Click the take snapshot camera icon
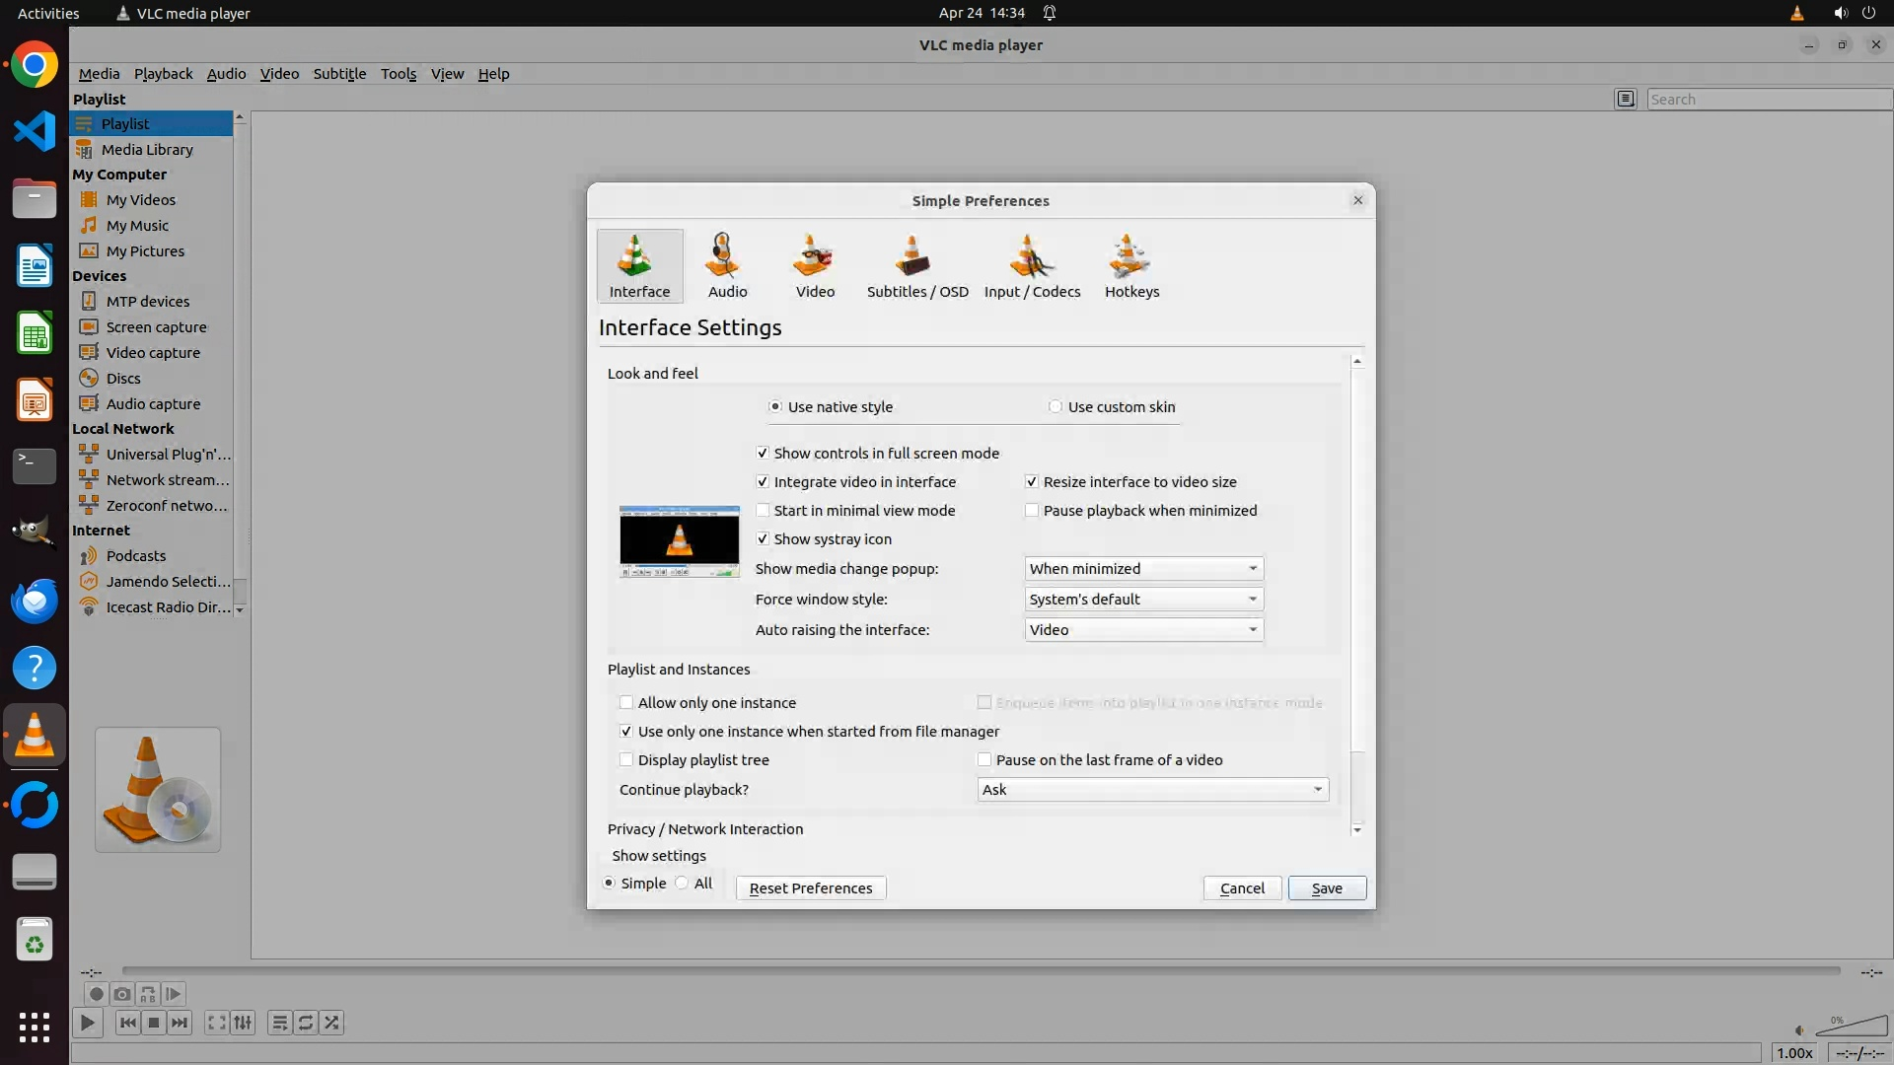 pos(122,994)
